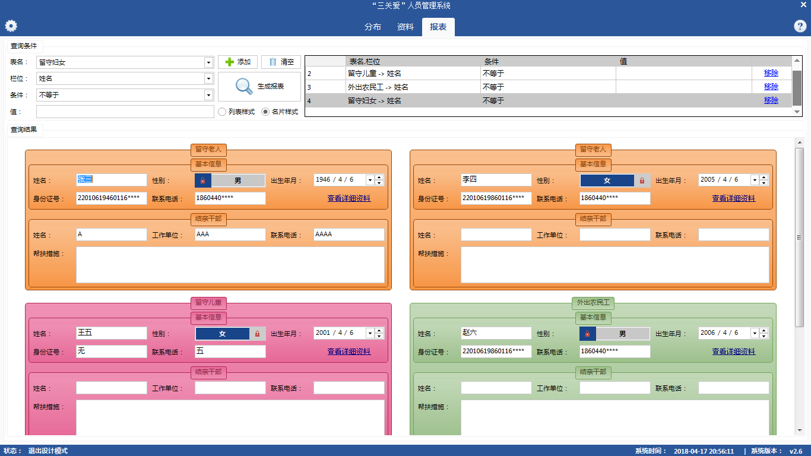811x456 pixels.
Task: Open the settings gear icon
Action: 11,26
